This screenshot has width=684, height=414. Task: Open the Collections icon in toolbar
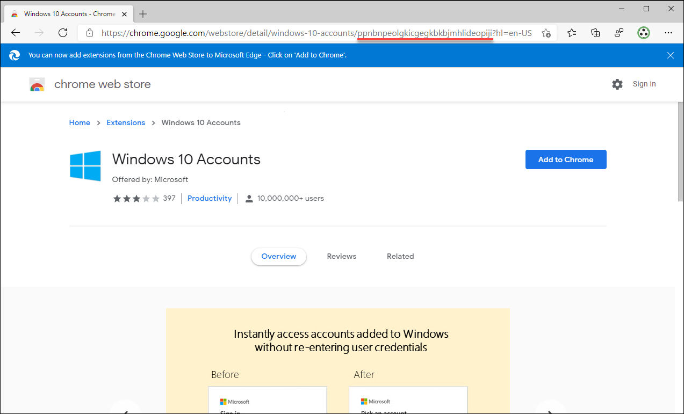tap(595, 33)
